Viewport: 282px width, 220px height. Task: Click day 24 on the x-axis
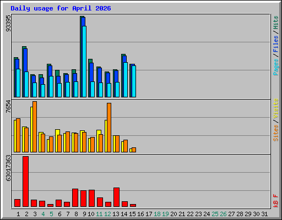click(207, 214)
